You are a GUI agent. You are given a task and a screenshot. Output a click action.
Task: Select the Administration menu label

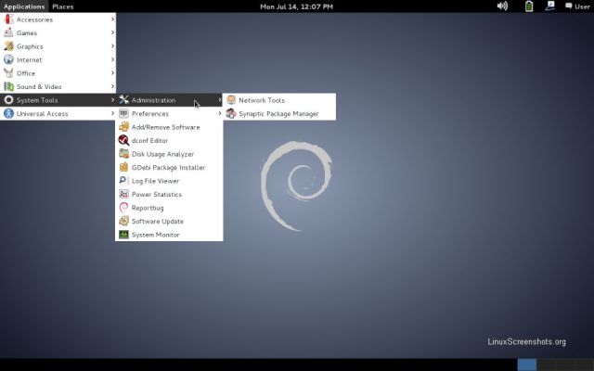click(x=153, y=100)
